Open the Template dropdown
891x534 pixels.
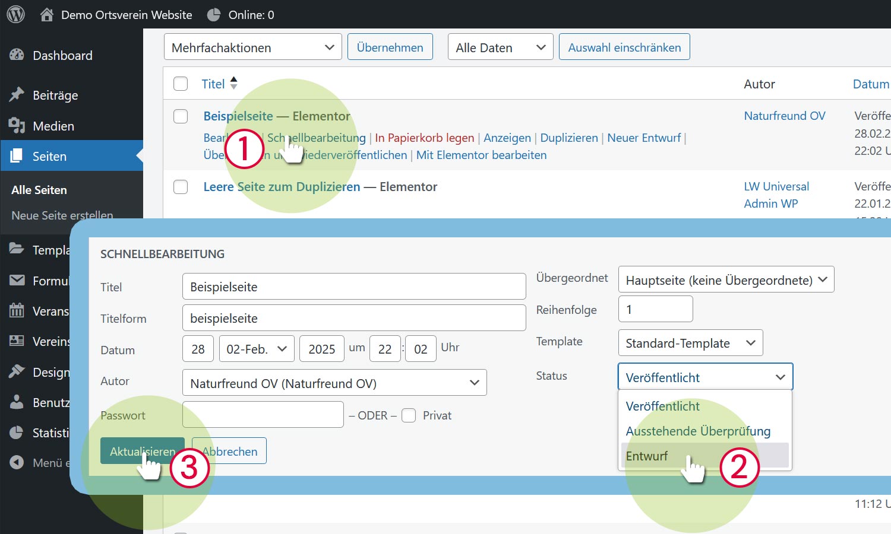click(x=690, y=343)
